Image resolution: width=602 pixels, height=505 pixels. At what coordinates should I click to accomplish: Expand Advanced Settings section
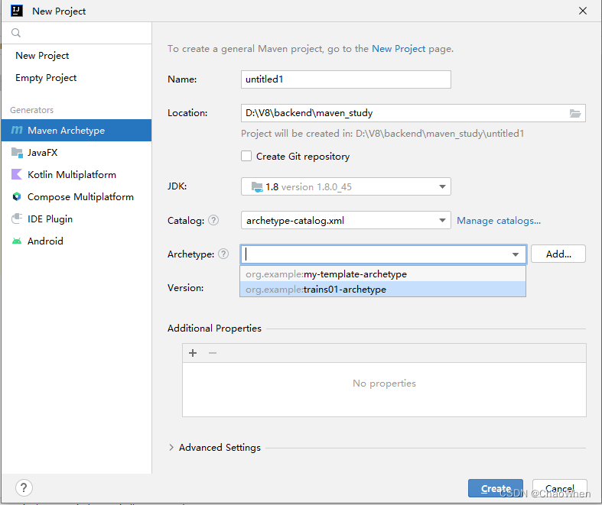tap(171, 448)
